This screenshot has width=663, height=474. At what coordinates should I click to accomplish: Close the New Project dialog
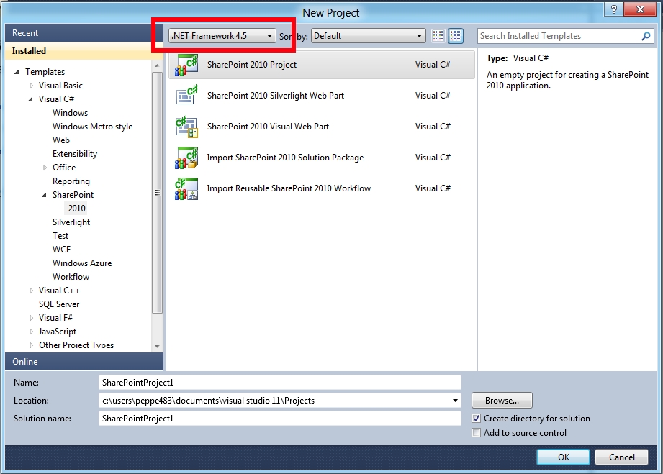click(x=640, y=9)
